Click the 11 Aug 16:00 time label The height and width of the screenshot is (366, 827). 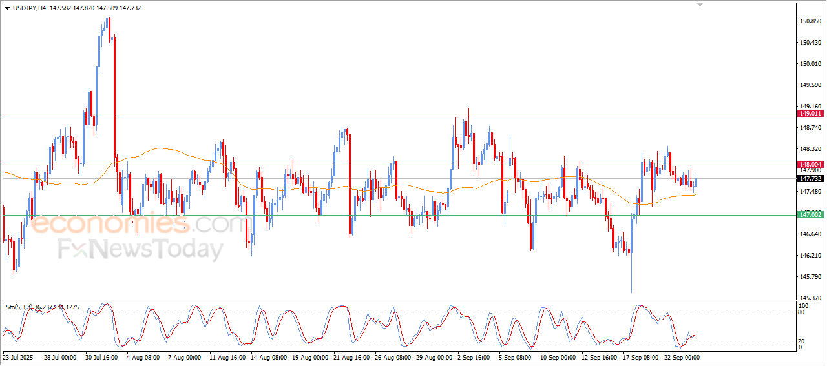(x=225, y=356)
